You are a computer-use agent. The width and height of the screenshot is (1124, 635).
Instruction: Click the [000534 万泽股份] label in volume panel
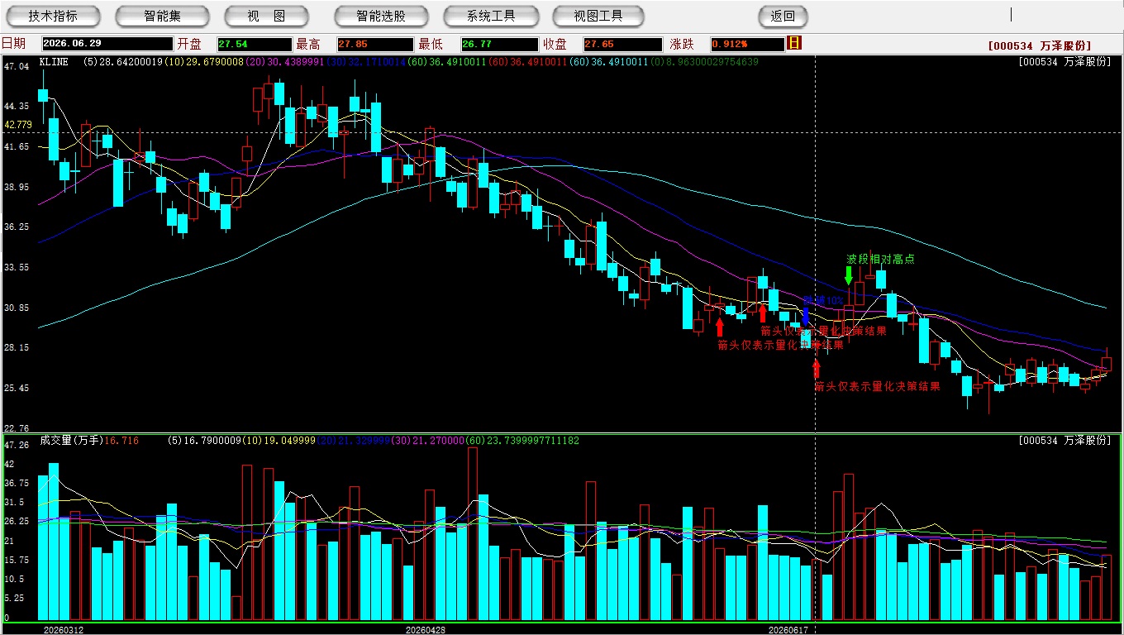point(1064,441)
